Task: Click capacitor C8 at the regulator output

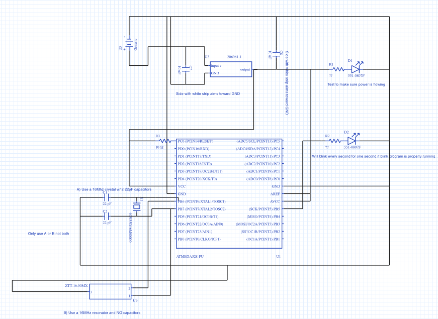Action: [x=276, y=52]
